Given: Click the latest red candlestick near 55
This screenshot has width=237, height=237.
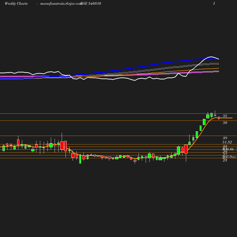Looking at the screenshot, I should pyautogui.click(x=219, y=118).
